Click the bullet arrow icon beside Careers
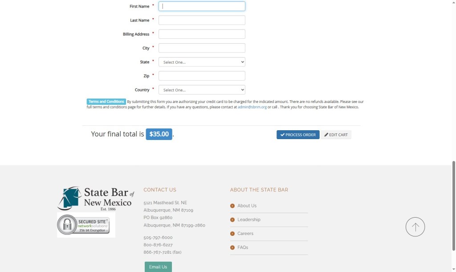Image resolution: width=456 pixels, height=272 pixels. (x=232, y=234)
